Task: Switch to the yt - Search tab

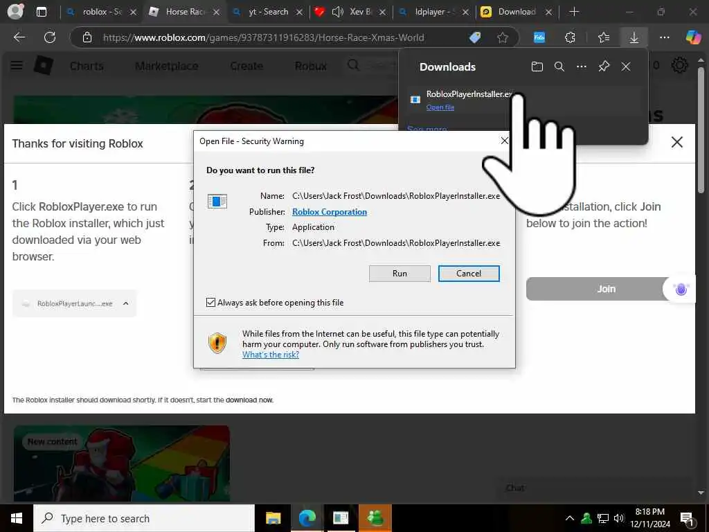Action: 268,12
